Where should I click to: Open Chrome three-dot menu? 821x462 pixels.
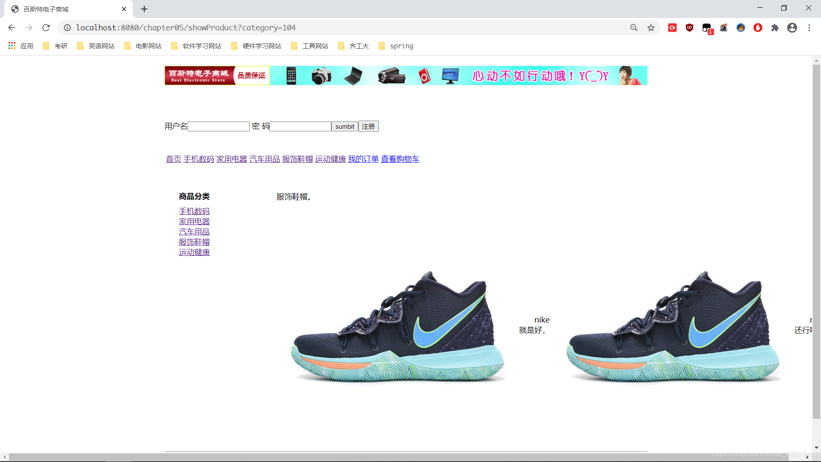tap(809, 28)
